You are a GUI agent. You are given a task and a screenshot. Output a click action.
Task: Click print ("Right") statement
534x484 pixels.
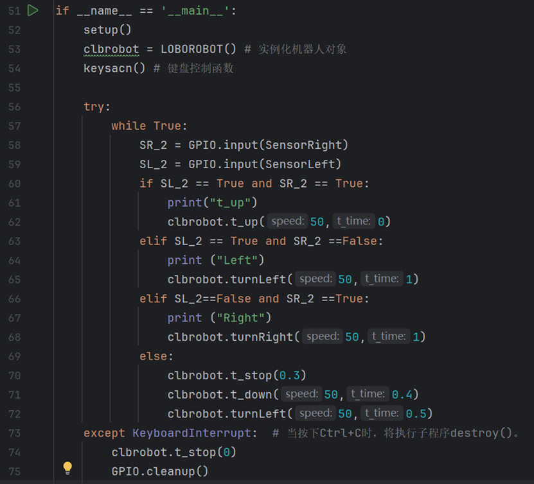pos(219,318)
